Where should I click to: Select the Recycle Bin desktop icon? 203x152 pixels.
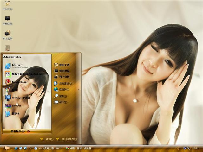pyautogui.click(x=7, y=48)
